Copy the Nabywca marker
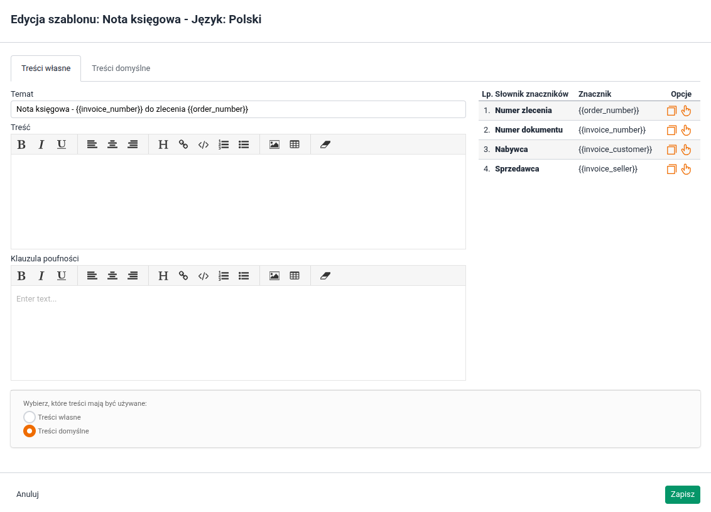This screenshot has height=512, width=711. click(x=671, y=150)
